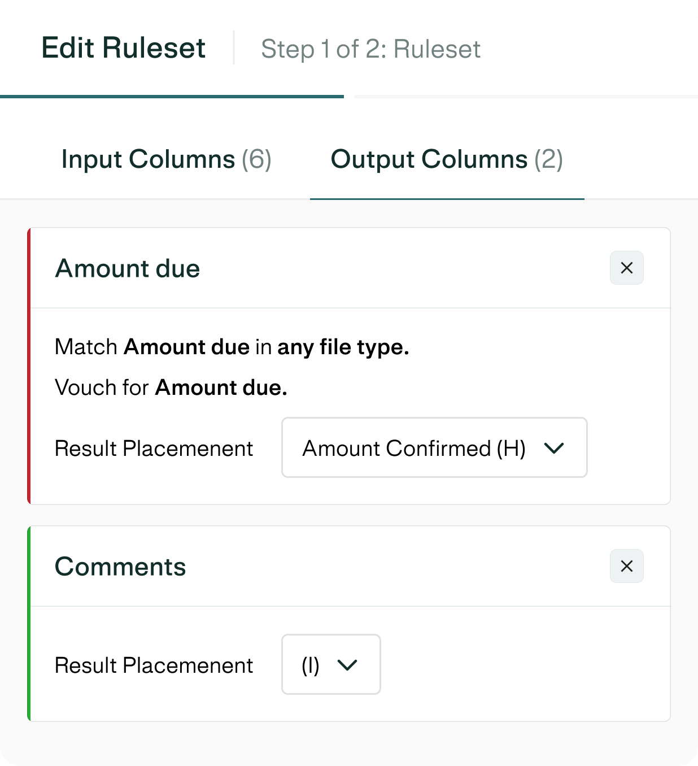
Task: Open the Amount Confirmed (H) placement dropdown
Action: pyautogui.click(x=434, y=447)
